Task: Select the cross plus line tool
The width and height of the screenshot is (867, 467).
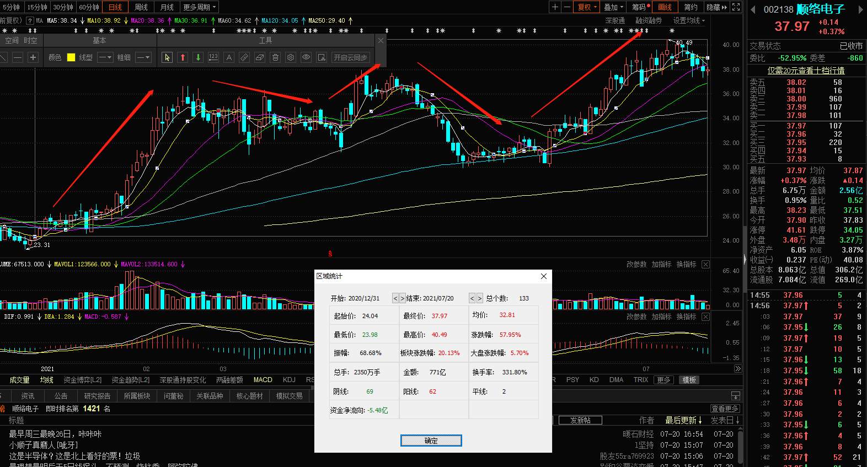Action: [x=33, y=57]
